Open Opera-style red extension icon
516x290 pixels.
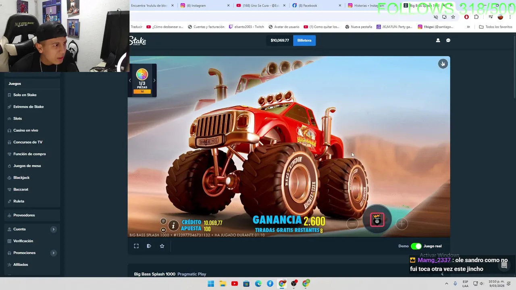pos(466,17)
